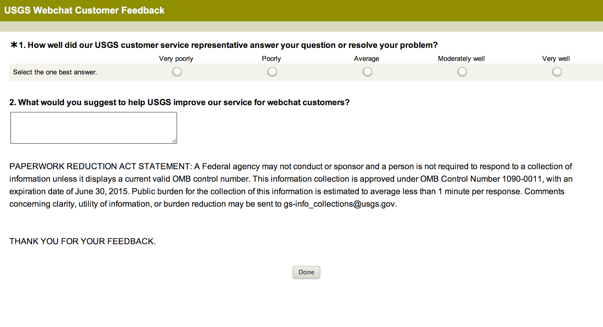Click the "USGS Webchat Customer Feedback" header title
This screenshot has height=327, width=603.
[84, 11]
